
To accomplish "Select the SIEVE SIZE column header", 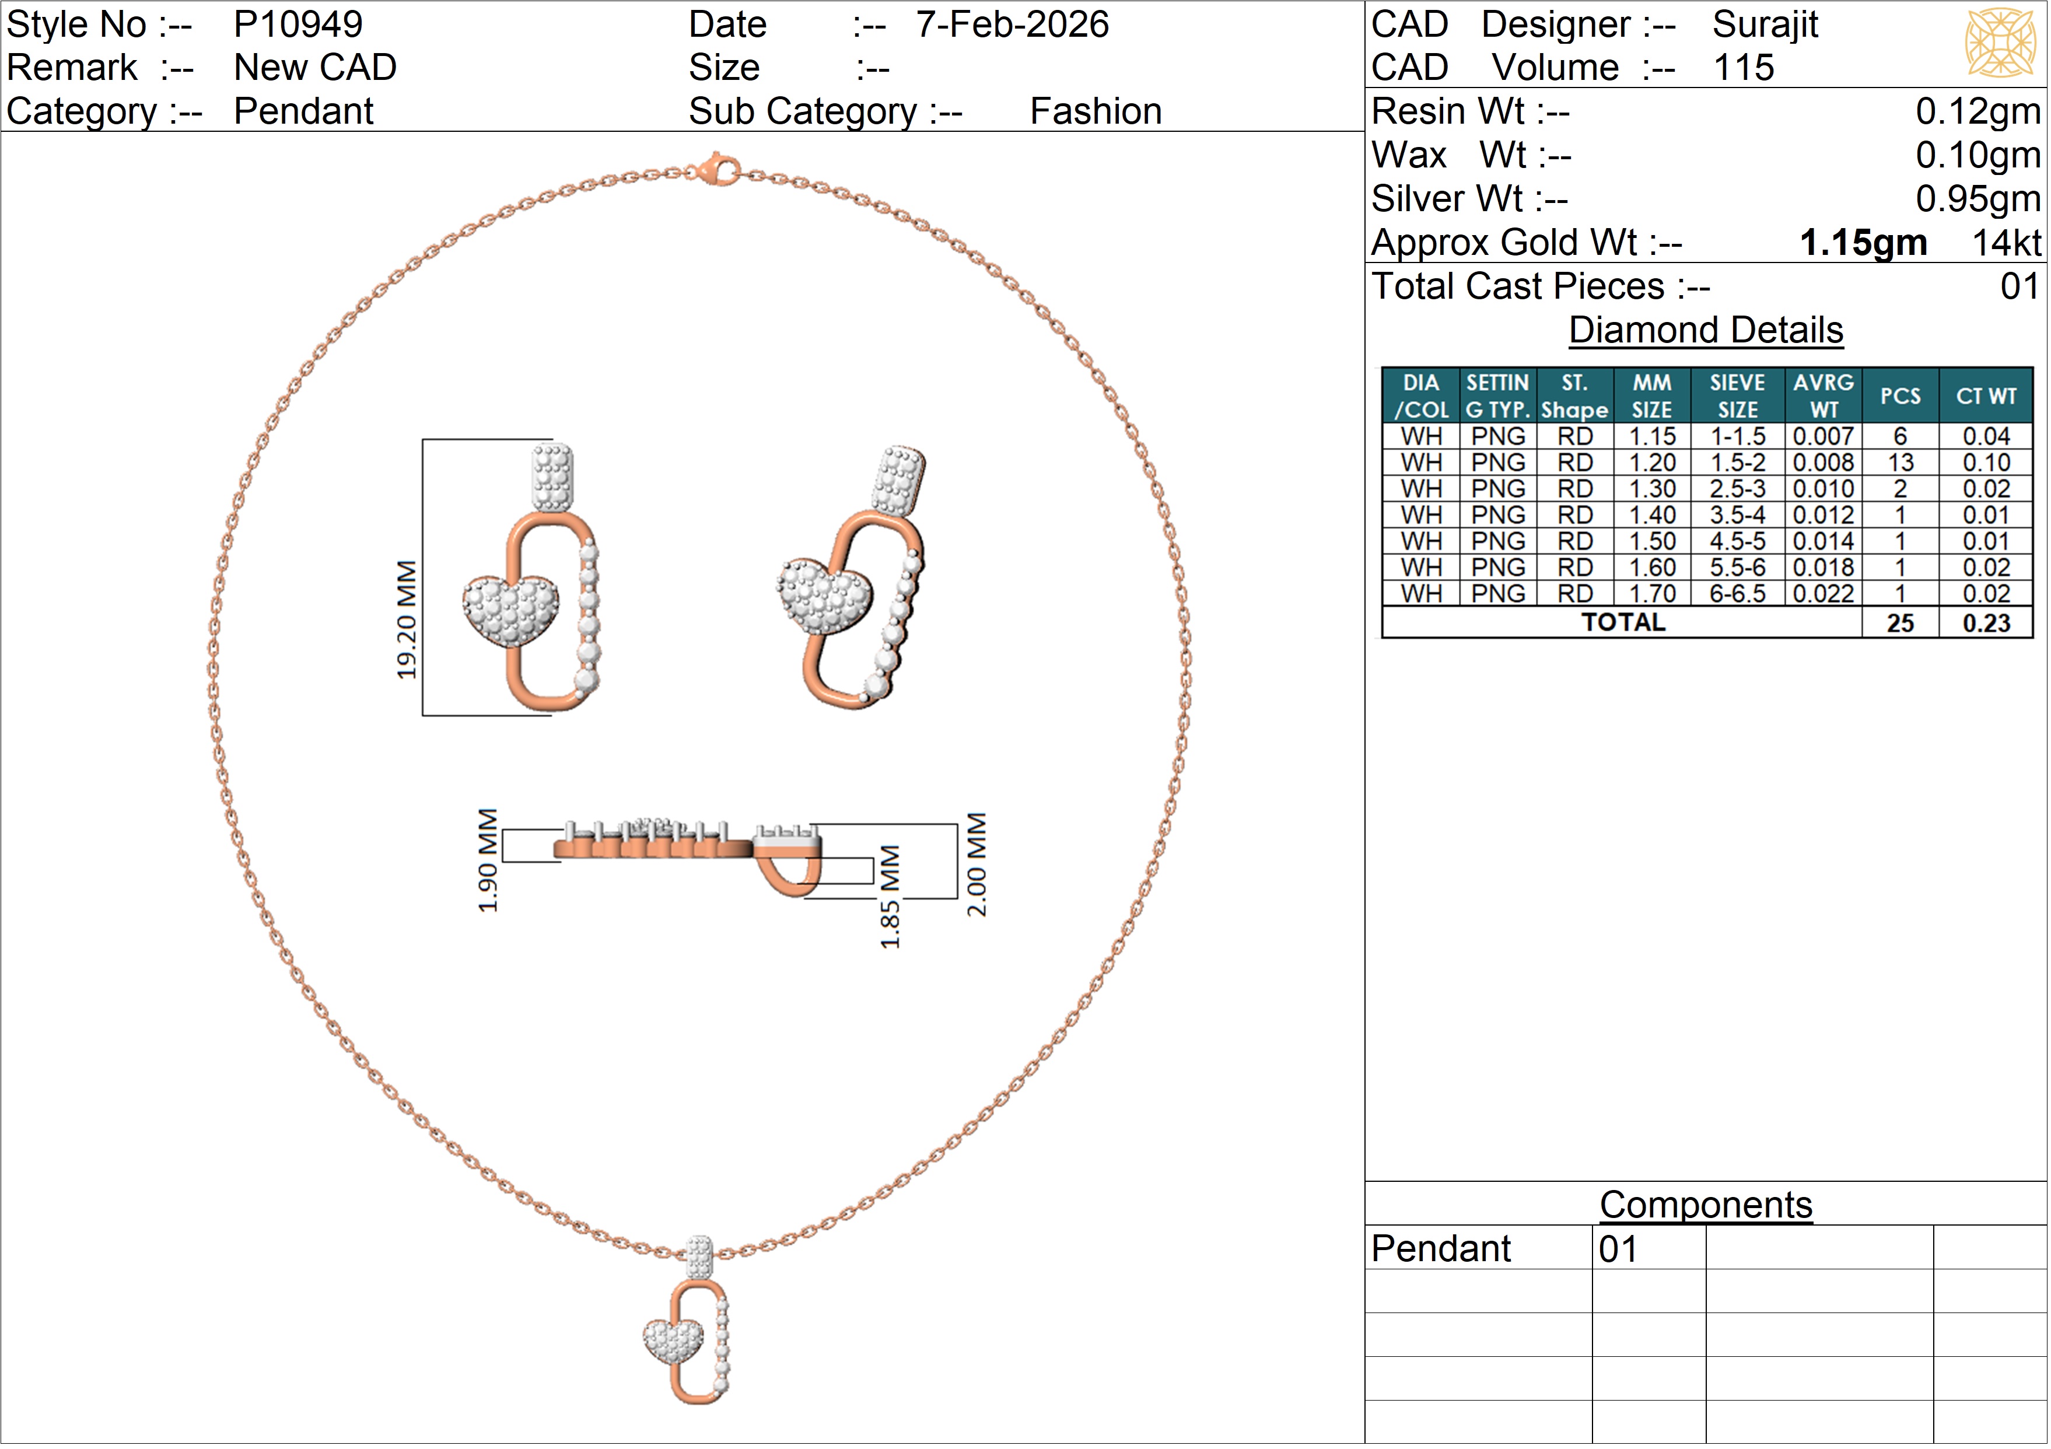I will (x=1737, y=395).
